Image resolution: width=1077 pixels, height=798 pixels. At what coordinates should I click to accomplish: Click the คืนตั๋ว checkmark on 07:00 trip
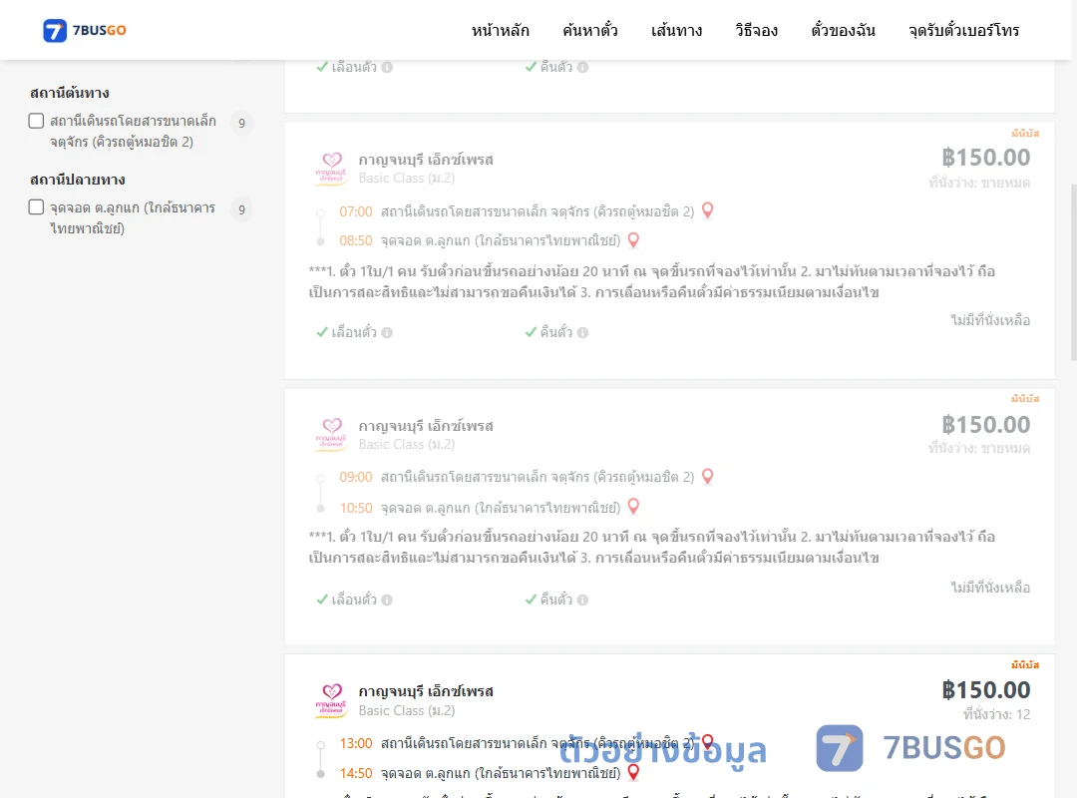pyautogui.click(x=531, y=332)
